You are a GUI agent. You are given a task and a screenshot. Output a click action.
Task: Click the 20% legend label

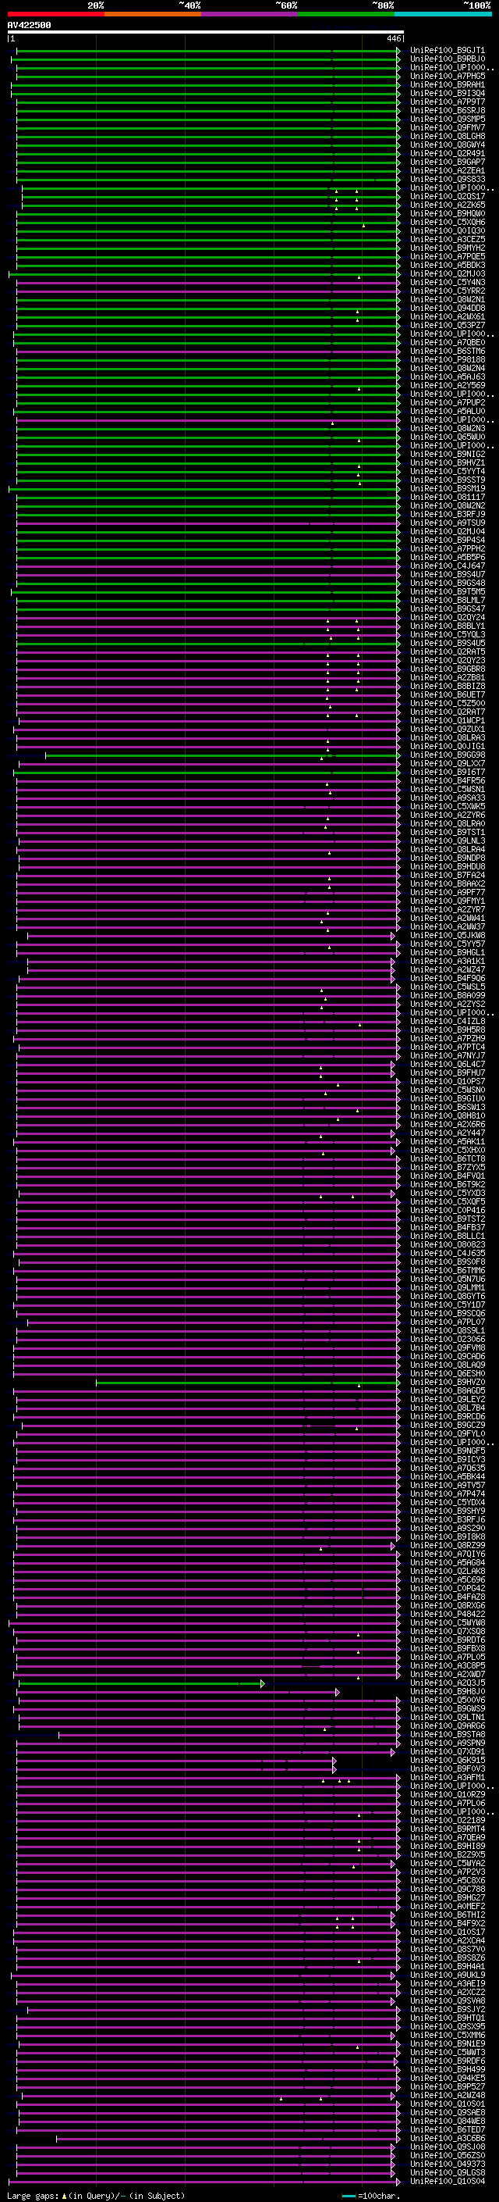(x=96, y=5)
